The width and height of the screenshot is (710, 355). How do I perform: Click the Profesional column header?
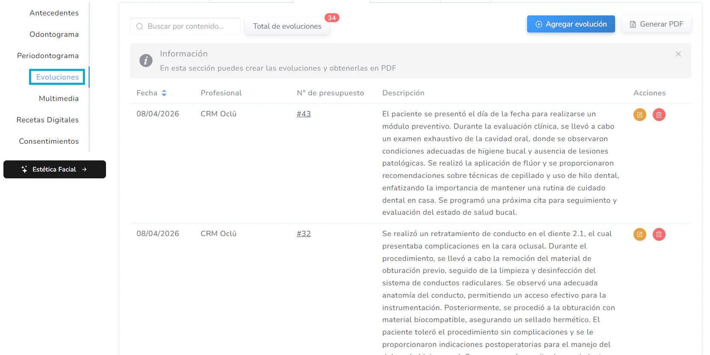point(221,93)
